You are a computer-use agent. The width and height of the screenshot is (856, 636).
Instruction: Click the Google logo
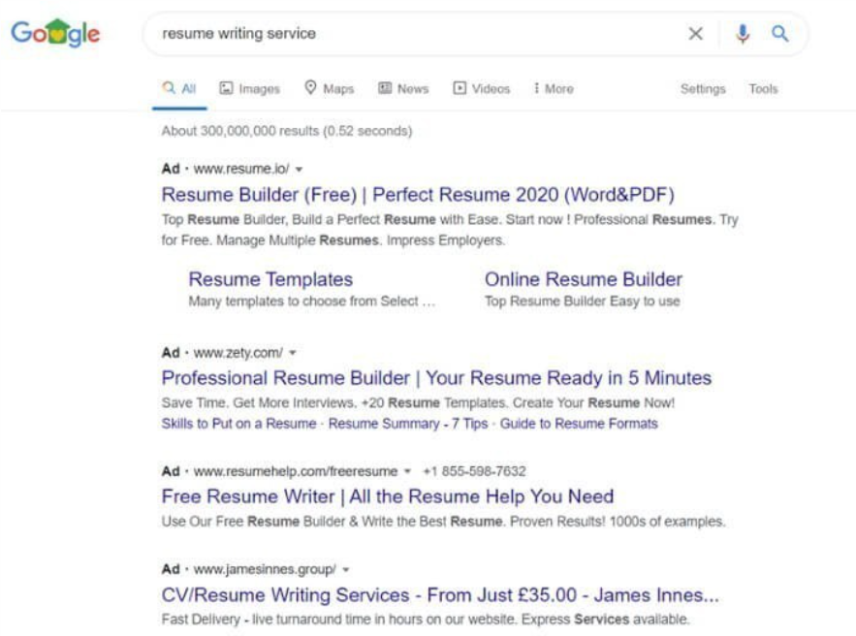pos(55,34)
